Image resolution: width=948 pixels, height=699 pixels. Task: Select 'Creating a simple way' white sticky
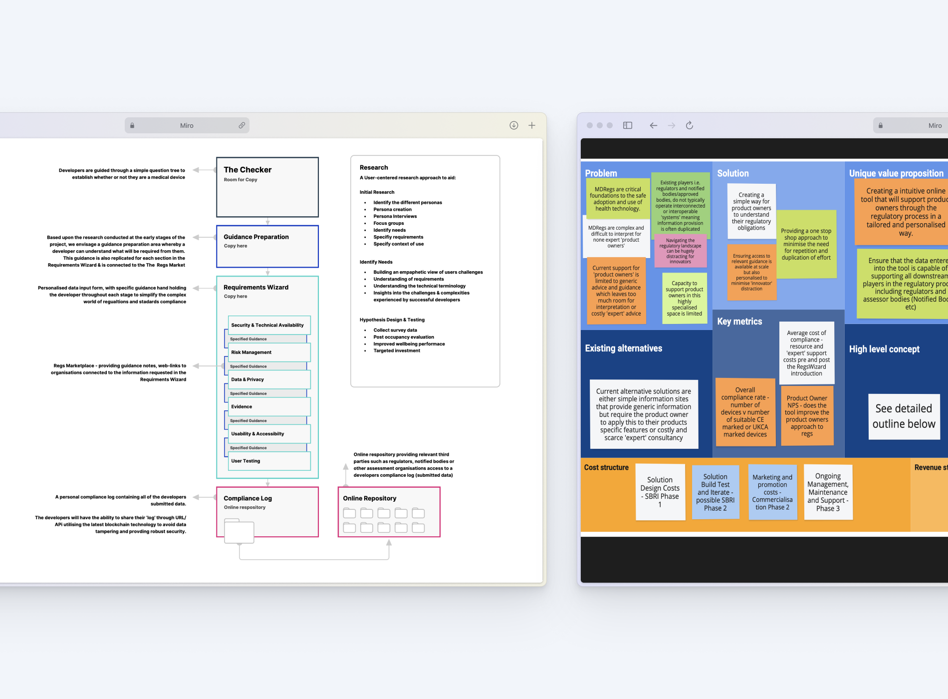[x=751, y=211]
